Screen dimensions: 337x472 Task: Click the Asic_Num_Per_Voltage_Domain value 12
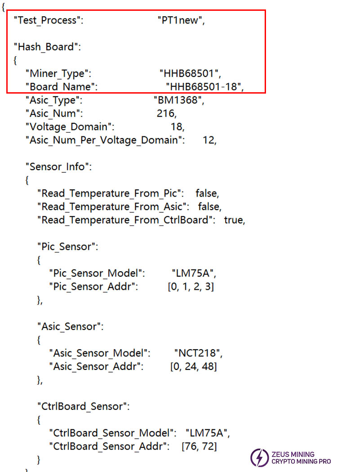pyautogui.click(x=209, y=140)
